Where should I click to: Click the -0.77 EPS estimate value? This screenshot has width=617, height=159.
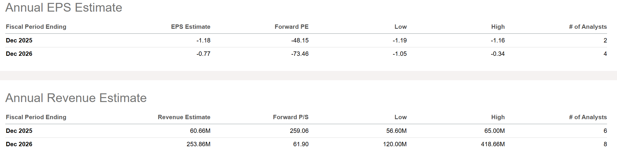(x=203, y=54)
